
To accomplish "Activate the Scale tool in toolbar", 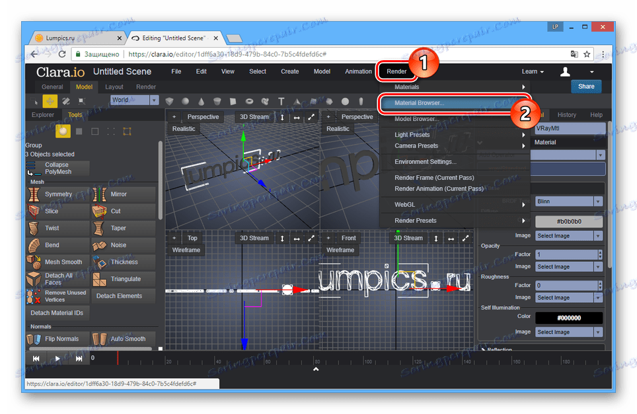I will pyautogui.click(x=82, y=101).
